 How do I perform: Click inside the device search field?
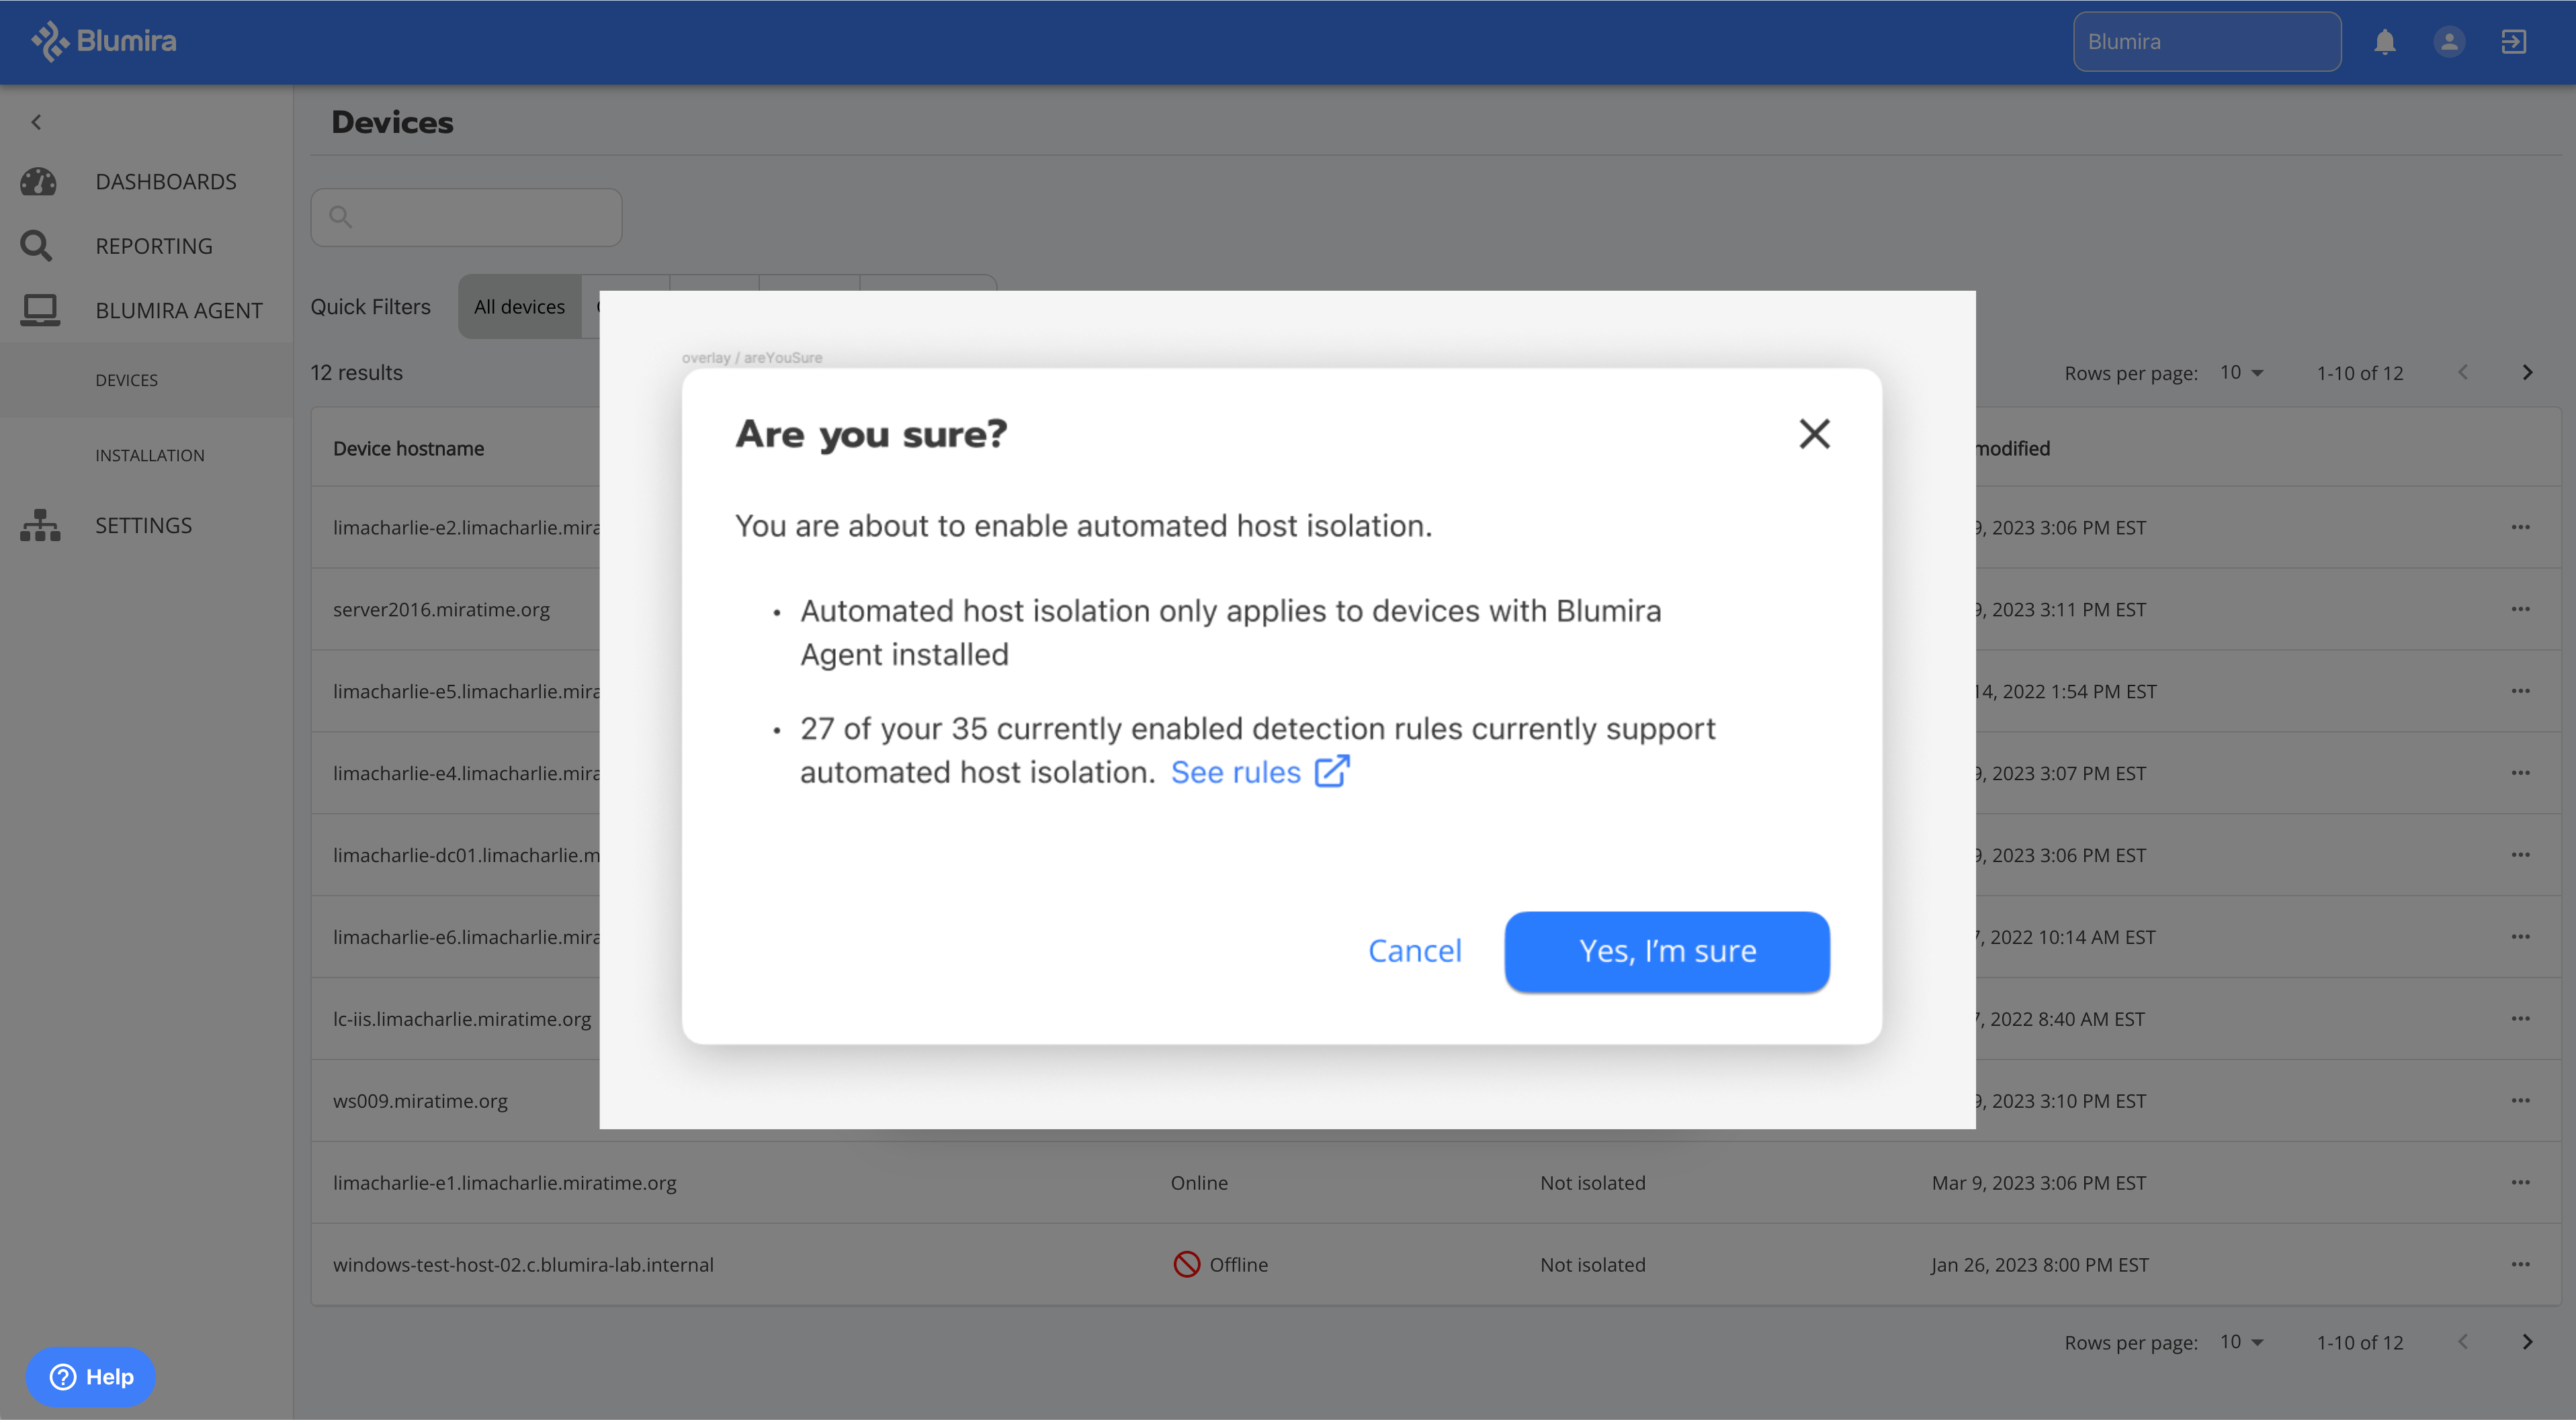tap(466, 217)
